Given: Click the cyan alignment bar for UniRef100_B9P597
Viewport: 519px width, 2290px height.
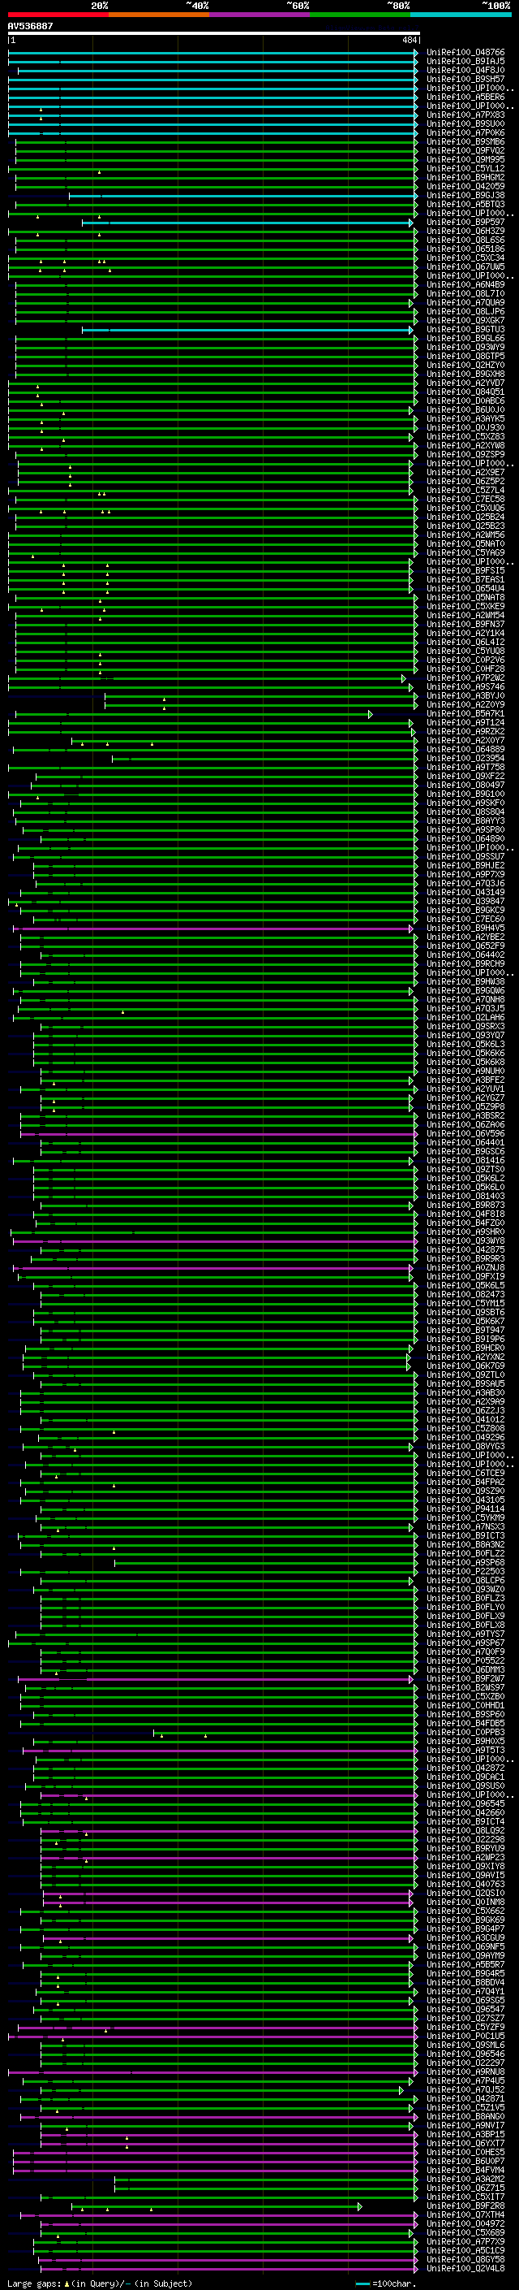Looking at the screenshot, I should 247,223.
